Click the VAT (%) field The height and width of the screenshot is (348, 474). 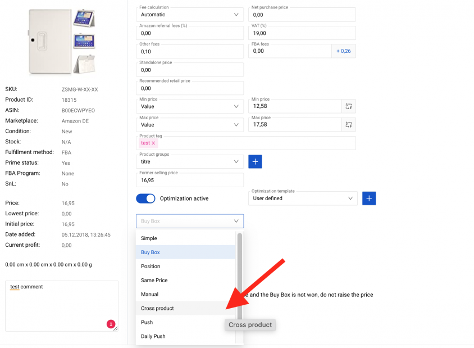point(302,33)
